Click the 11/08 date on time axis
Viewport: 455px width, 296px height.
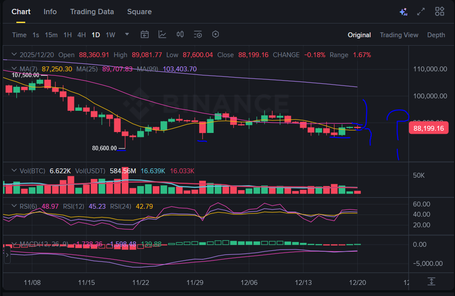[32, 282]
